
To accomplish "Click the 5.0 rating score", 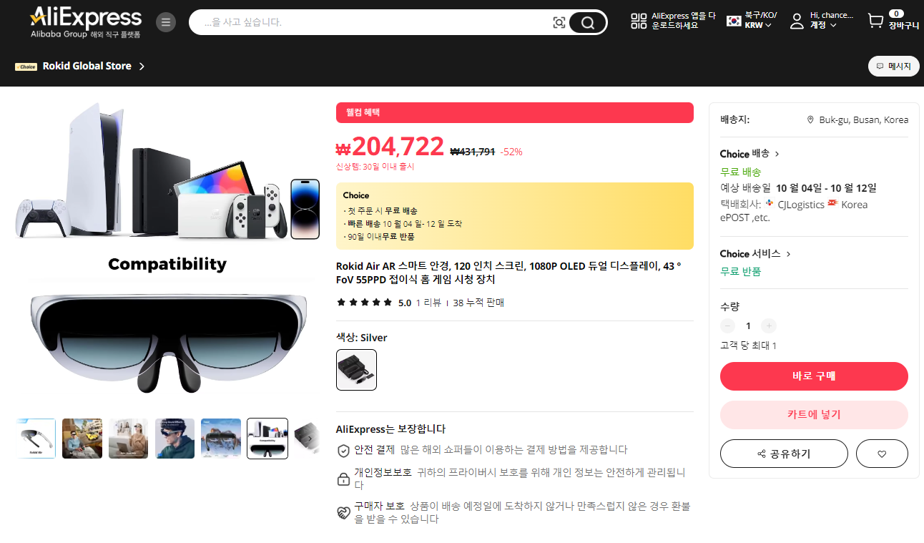I will point(405,303).
